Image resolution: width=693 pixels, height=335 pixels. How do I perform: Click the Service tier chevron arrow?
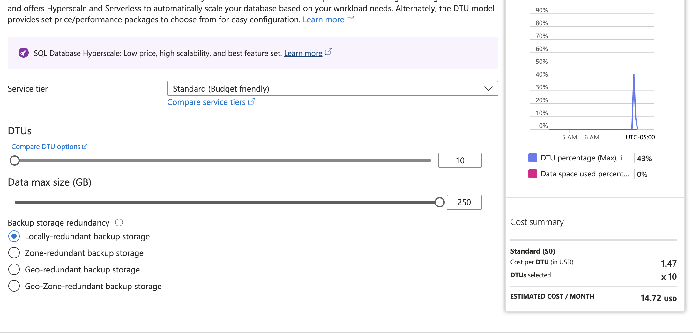coord(488,88)
